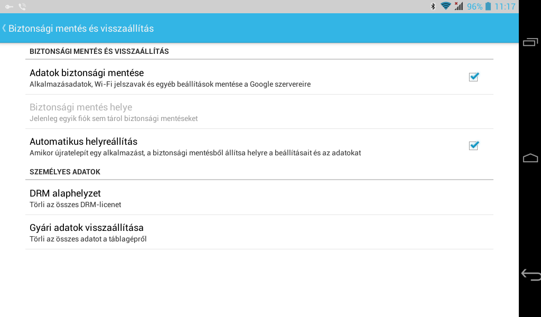Open the recent apps navigation button
Image resolution: width=541 pixels, height=317 pixels.
tap(530, 42)
